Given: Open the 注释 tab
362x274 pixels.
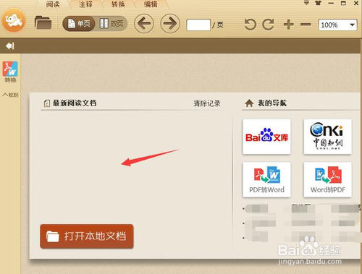Looking at the screenshot, I should tap(85, 4).
